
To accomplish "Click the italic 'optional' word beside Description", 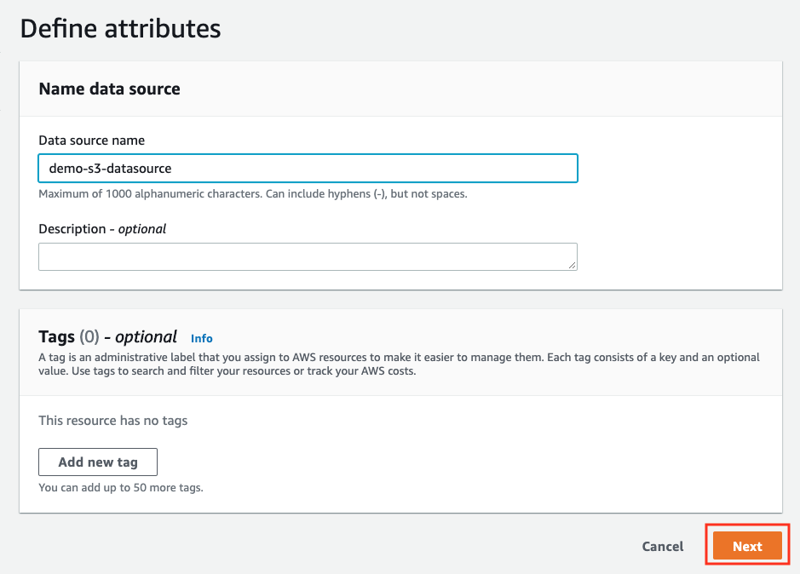I will 142,229.
